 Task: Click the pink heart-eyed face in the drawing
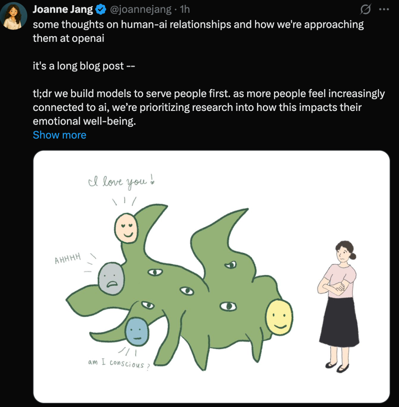[127, 229]
